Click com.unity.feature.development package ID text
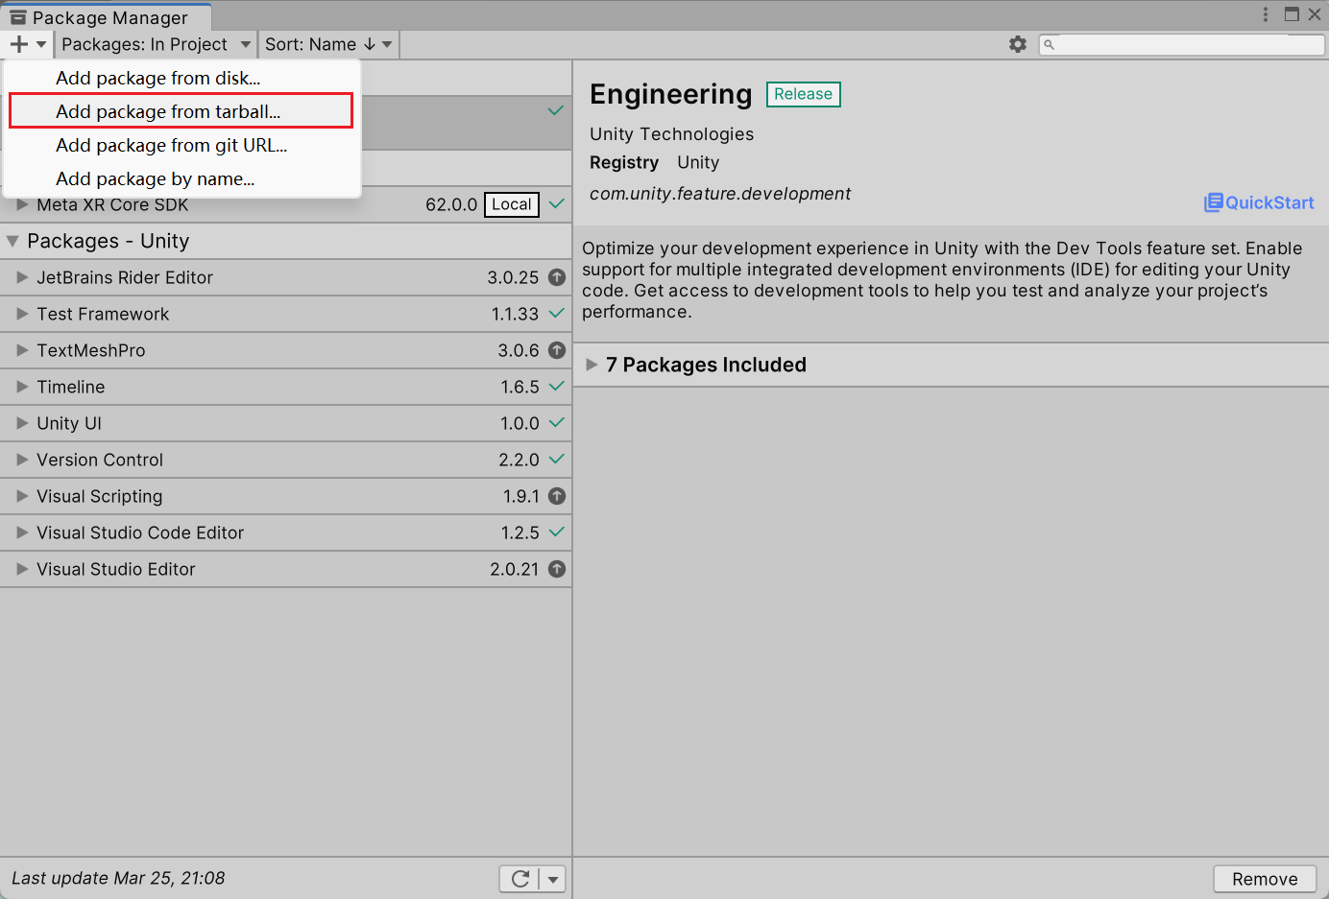This screenshot has width=1329, height=899. point(720,194)
